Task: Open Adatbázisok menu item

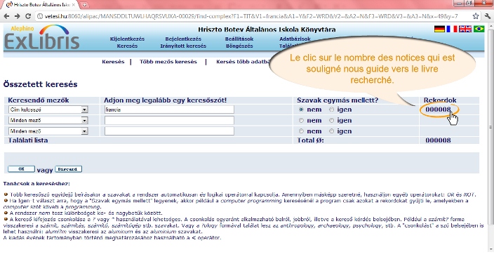Action: 295,39
